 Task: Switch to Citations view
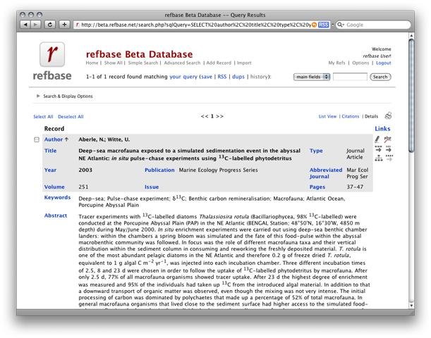(x=351, y=116)
